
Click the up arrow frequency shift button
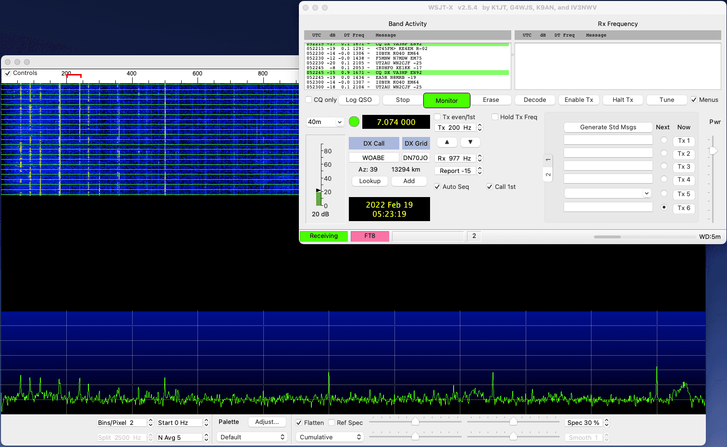pyautogui.click(x=447, y=142)
